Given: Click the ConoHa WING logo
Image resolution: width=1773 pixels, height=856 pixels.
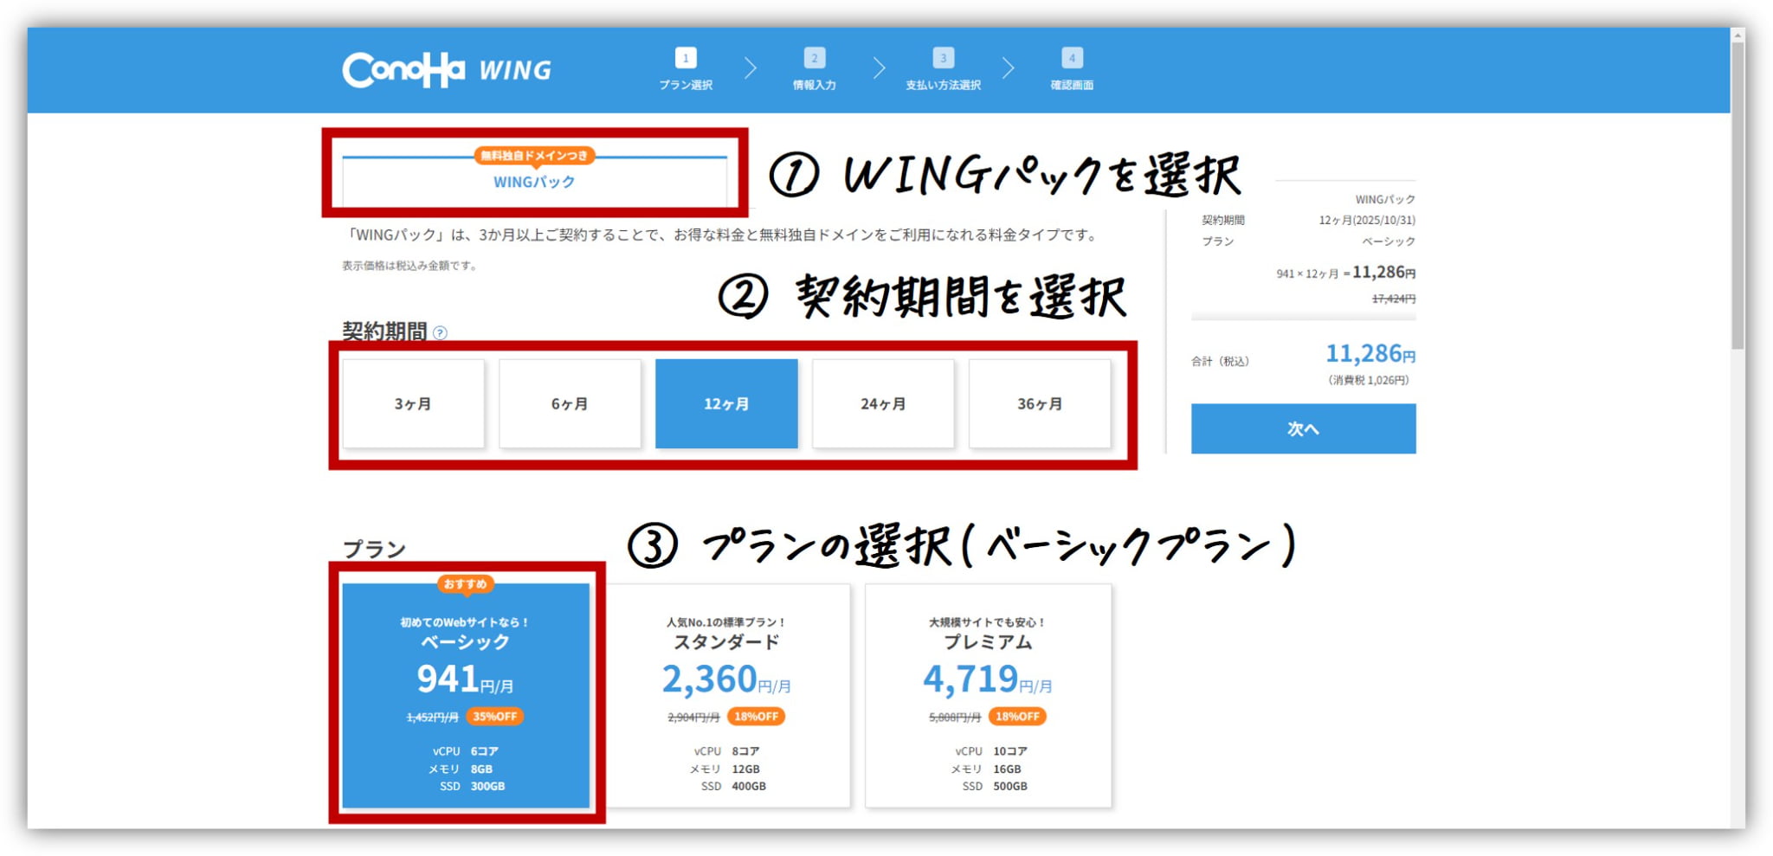Looking at the screenshot, I should tap(447, 70).
